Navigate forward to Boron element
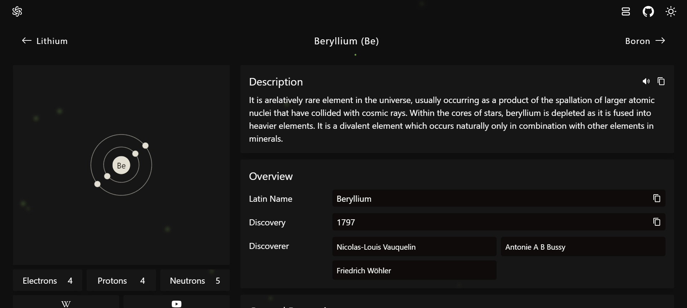This screenshot has width=687, height=308. click(645, 41)
